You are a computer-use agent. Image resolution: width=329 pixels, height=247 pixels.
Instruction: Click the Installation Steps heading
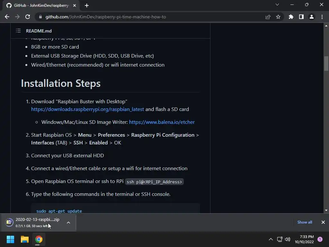click(x=61, y=83)
